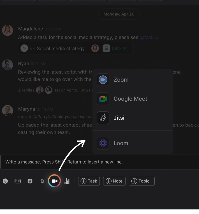The height and width of the screenshot is (214, 199).
Task: Select Loom recording option
Action: pyautogui.click(x=133, y=143)
